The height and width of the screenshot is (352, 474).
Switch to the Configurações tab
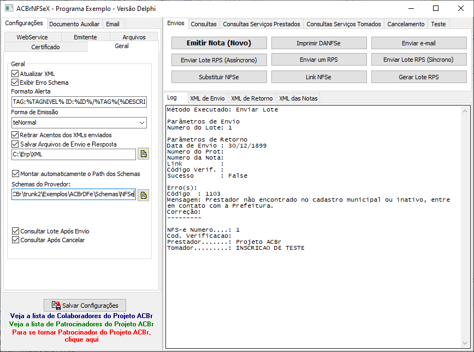[24, 23]
